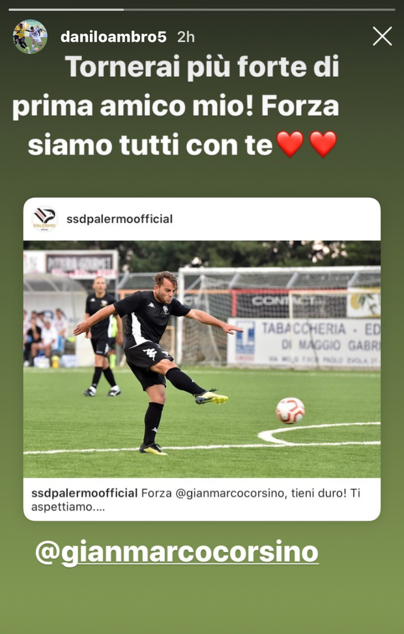Close the story with the X icon

[382, 36]
